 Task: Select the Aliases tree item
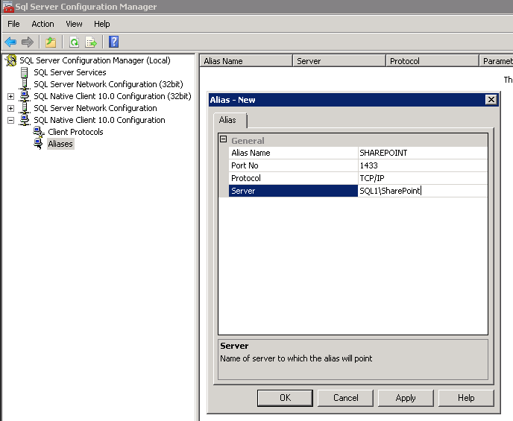click(60, 144)
